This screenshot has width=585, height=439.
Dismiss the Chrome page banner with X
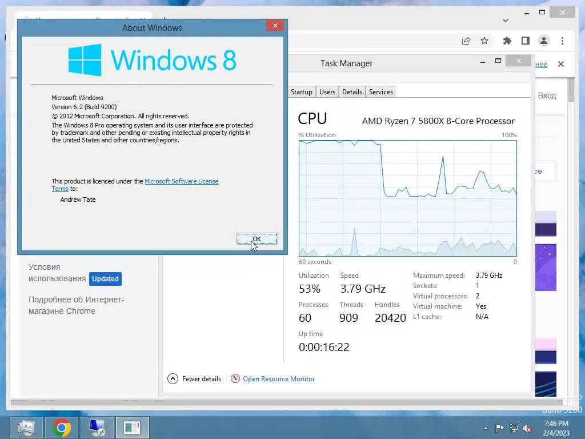(561, 64)
